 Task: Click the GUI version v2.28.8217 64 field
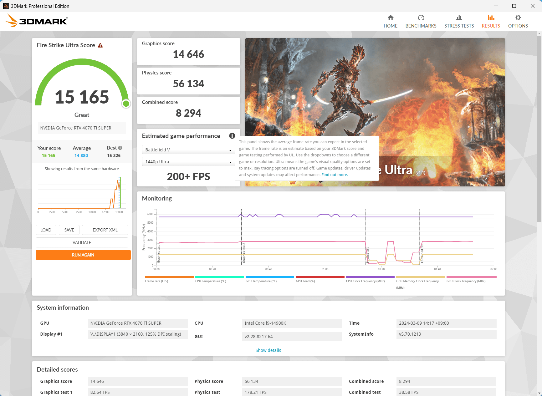tap(292, 337)
